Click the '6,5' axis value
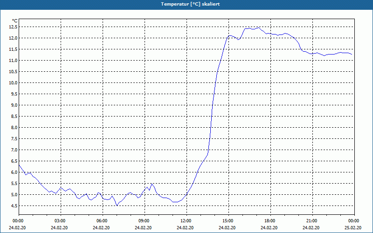The width and height of the screenshot is (373, 233). tap(14, 161)
